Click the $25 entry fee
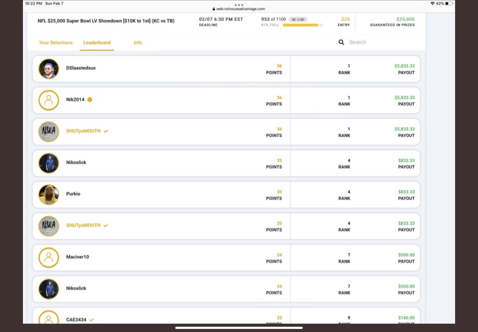The image size is (478, 332). 345,19
